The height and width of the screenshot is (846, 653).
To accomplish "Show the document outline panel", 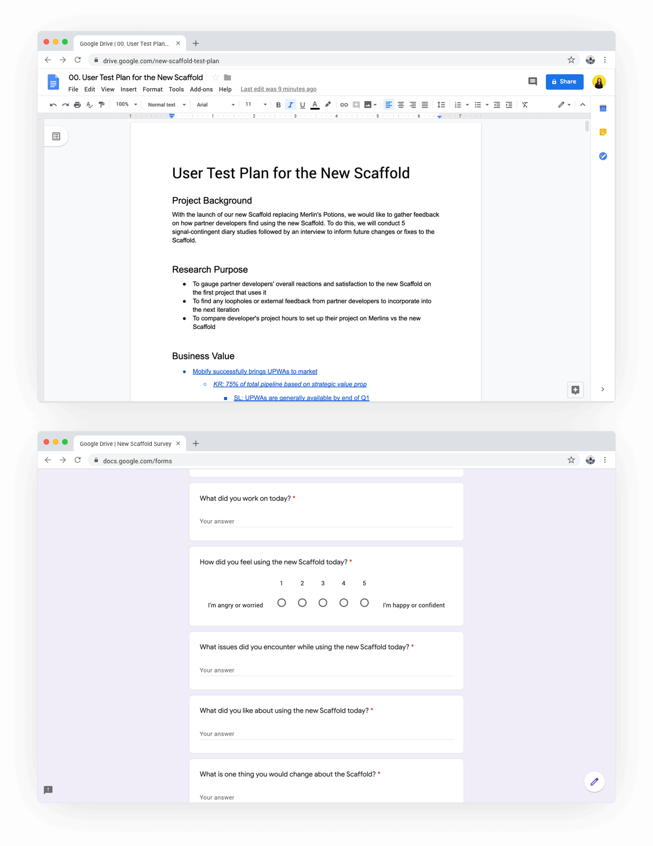I will pyautogui.click(x=56, y=136).
